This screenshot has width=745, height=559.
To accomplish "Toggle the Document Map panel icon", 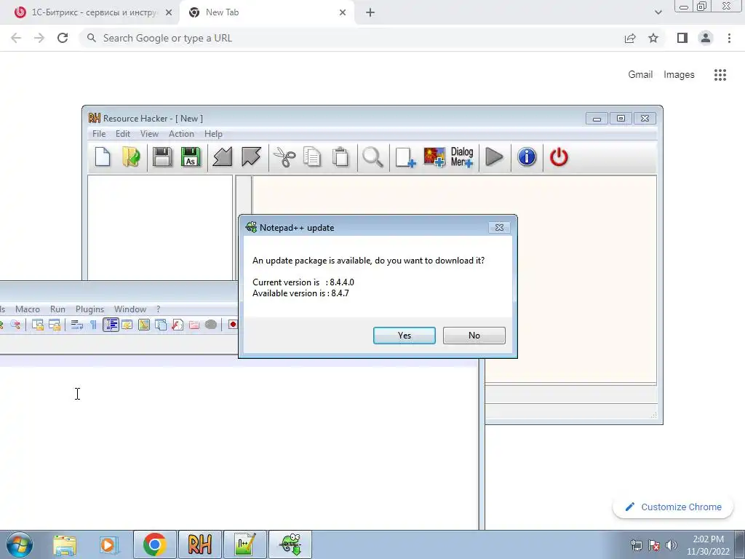I will click(x=144, y=325).
